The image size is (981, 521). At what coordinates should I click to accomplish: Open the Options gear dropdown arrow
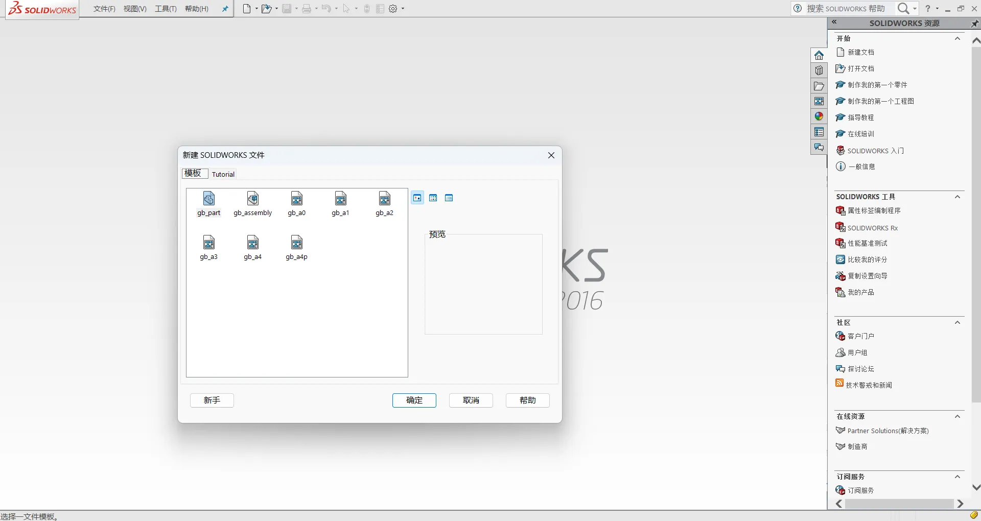(x=403, y=9)
